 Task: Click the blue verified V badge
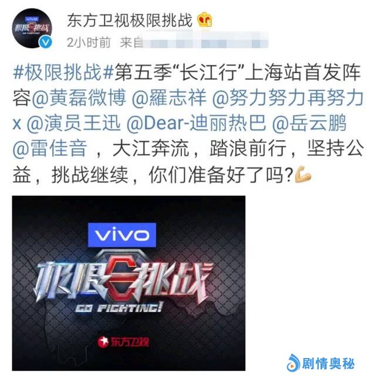pyautogui.click(x=46, y=42)
